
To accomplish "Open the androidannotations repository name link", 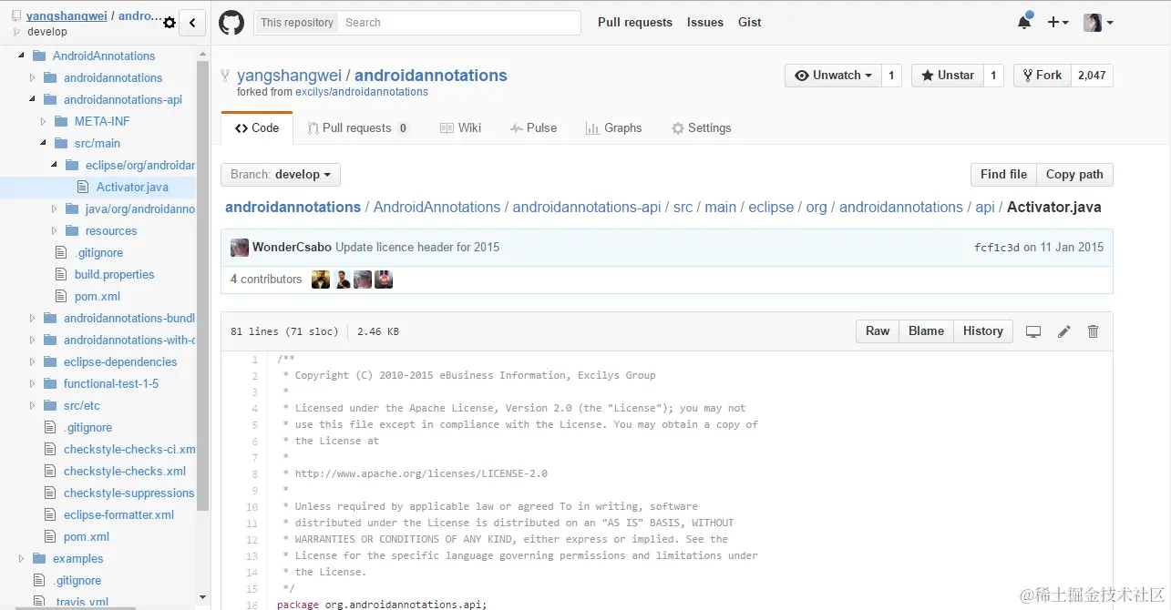I will 431,76.
